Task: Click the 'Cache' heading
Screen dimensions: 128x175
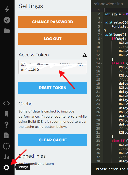Action: [25, 104]
